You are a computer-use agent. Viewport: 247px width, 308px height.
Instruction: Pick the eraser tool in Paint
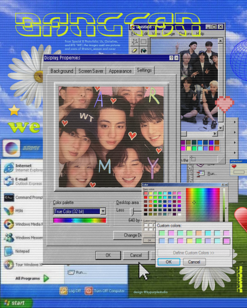(135, 50)
